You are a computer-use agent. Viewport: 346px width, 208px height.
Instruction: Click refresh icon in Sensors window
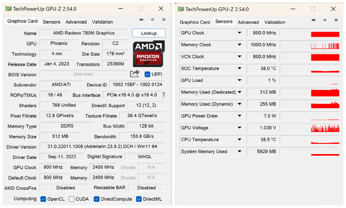pos(325,20)
